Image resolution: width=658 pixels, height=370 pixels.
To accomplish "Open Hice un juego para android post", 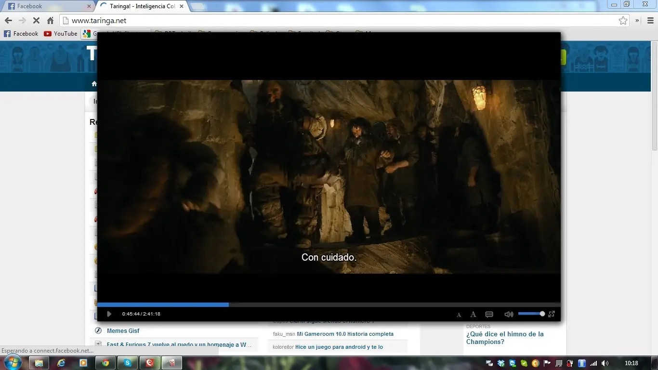I will pos(339,347).
